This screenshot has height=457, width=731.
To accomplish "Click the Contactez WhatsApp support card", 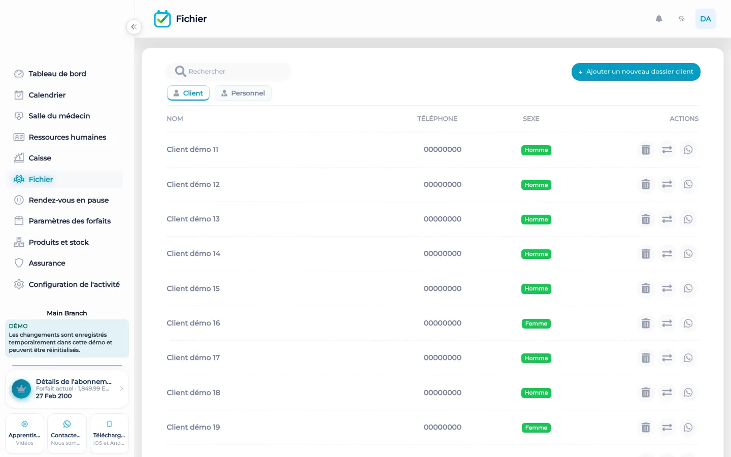I will [x=67, y=433].
